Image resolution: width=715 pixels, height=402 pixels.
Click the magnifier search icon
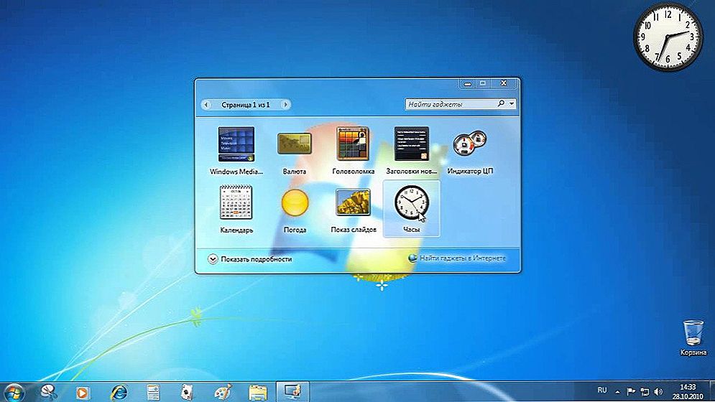pyautogui.click(x=501, y=104)
